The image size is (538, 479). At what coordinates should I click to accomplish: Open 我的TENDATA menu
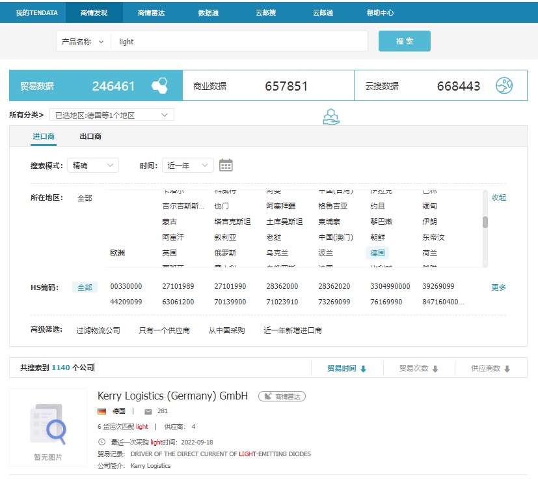tap(36, 13)
